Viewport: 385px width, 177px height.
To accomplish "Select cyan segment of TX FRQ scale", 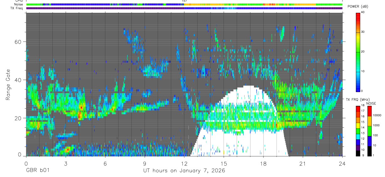I will (x=358, y=137).
